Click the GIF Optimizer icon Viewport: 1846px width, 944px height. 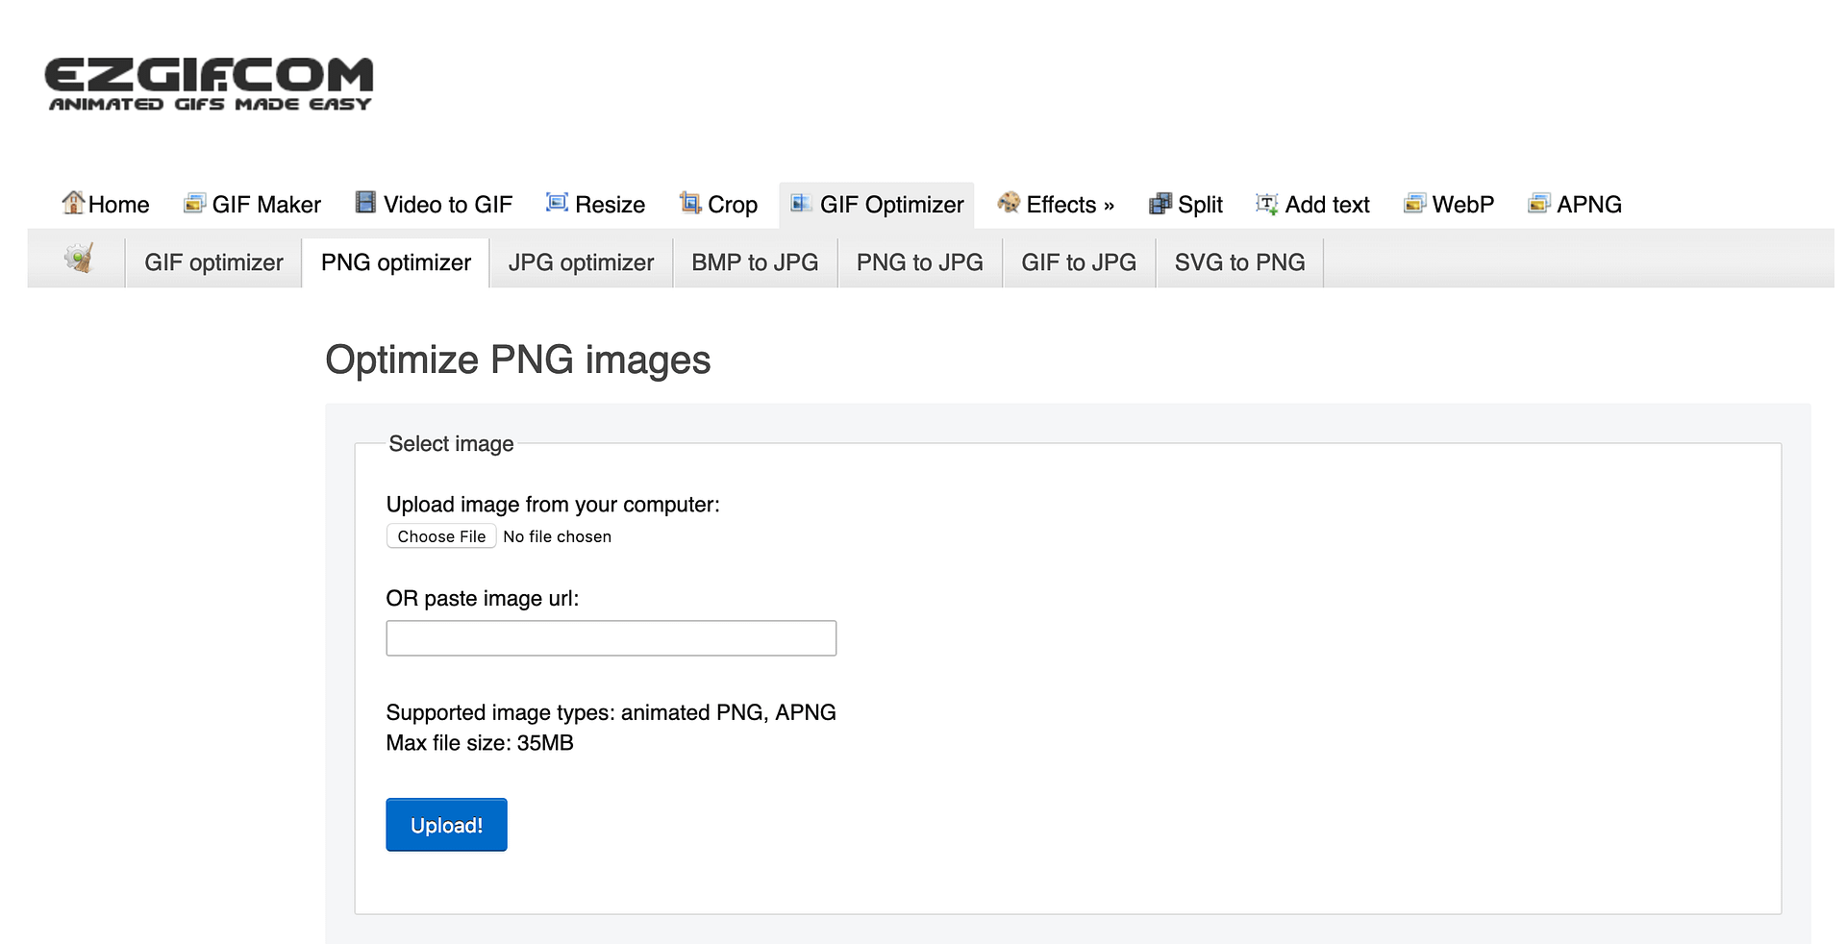(x=801, y=203)
